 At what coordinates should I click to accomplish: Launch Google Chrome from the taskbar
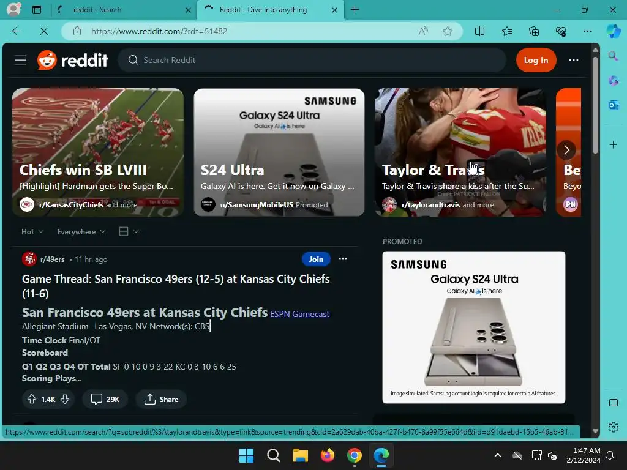click(355, 455)
